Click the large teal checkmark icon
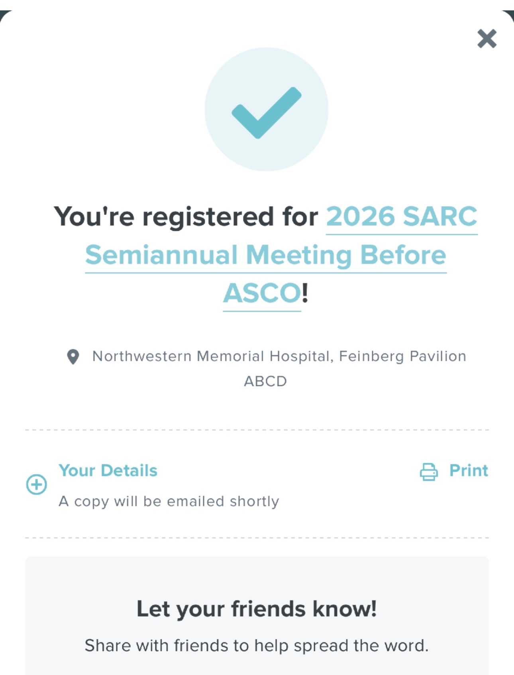 click(266, 113)
